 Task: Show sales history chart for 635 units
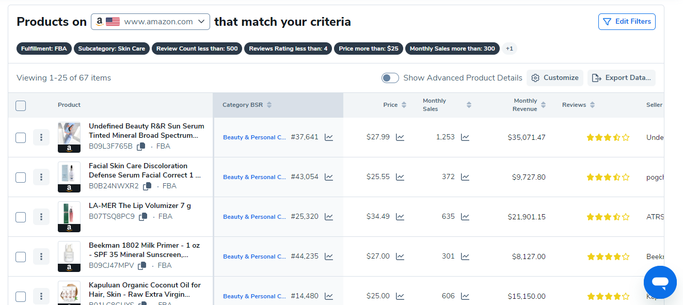click(465, 217)
